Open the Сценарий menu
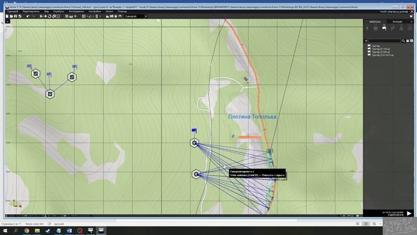The image size is (417, 235). pyautogui.click(x=12, y=12)
